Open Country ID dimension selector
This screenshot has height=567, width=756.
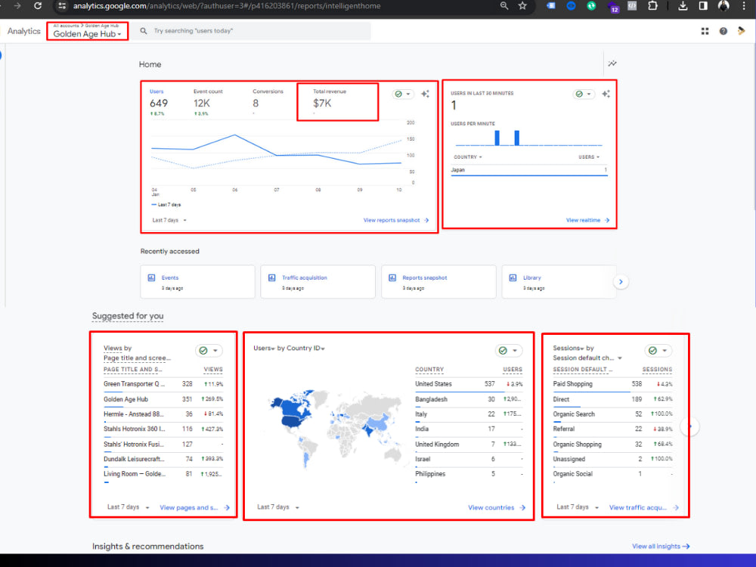306,348
